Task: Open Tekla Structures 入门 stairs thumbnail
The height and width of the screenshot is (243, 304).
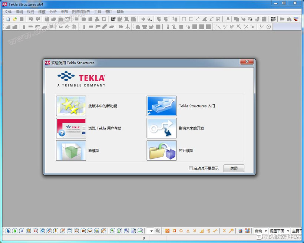Action: click(162, 106)
